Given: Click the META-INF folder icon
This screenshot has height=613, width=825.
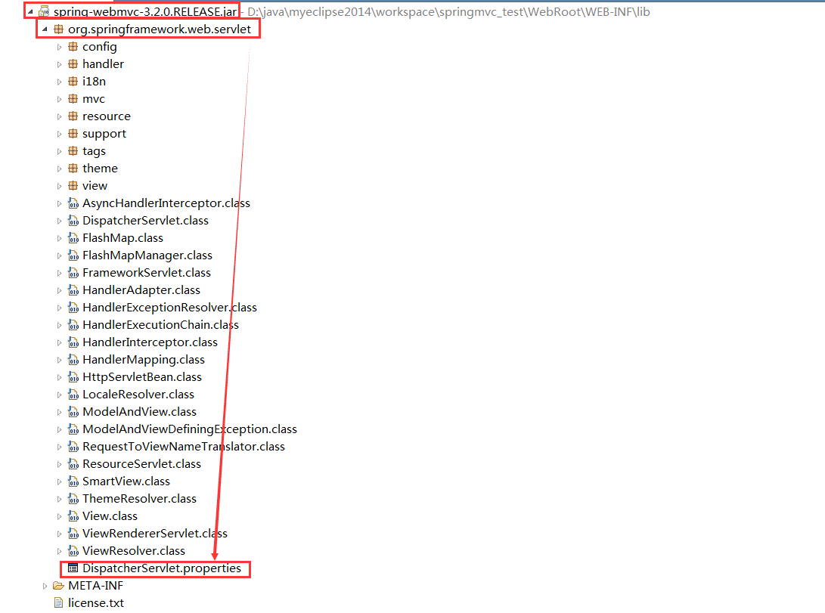Looking at the screenshot, I should tap(58, 586).
